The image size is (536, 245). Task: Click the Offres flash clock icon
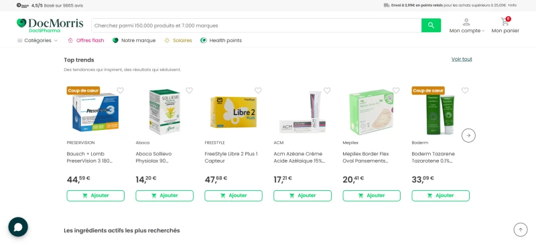coord(70,40)
